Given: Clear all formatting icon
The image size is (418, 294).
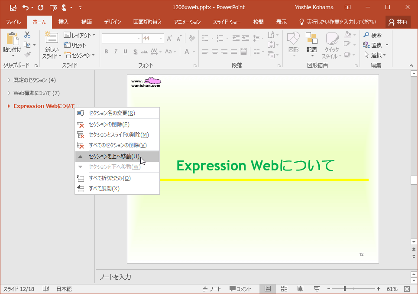Looking at the screenshot, I should (x=192, y=38).
